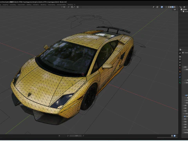Toggle proportional editing
The height and width of the screenshot is (141, 188).
pos(78,7)
